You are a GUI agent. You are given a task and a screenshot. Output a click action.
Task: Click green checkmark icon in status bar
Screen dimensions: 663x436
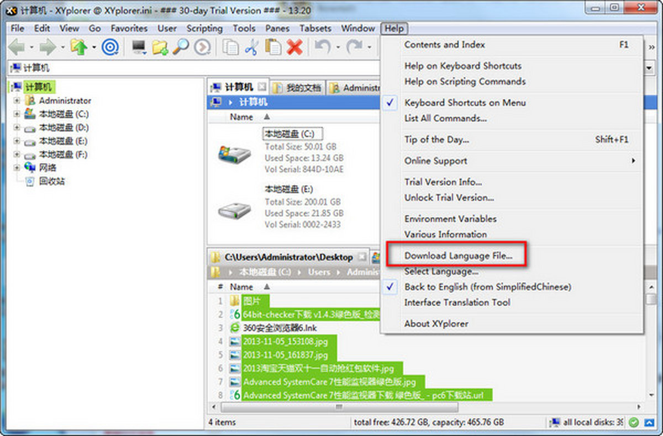[x=634, y=422]
